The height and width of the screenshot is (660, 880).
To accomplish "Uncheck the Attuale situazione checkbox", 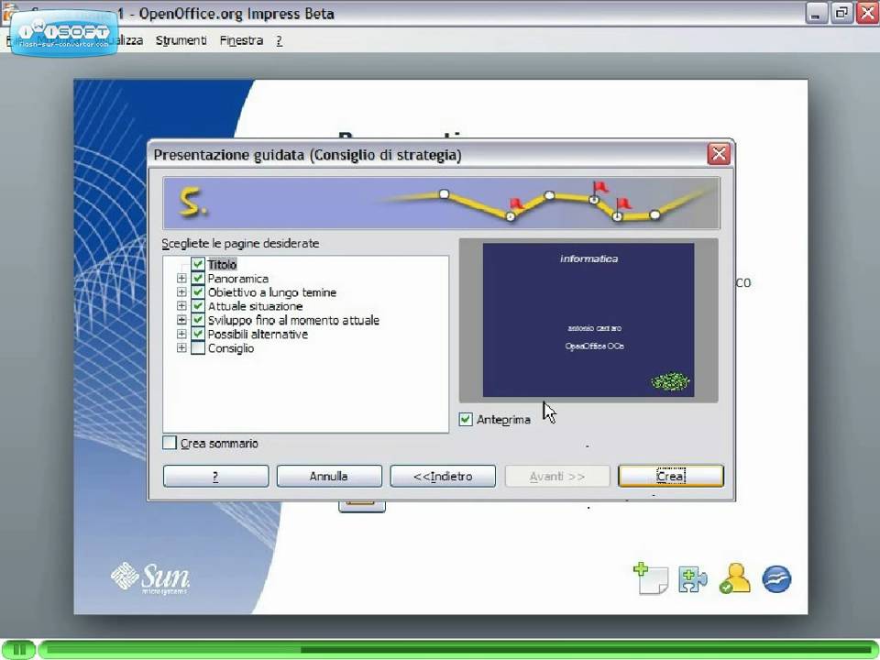I will [x=198, y=306].
